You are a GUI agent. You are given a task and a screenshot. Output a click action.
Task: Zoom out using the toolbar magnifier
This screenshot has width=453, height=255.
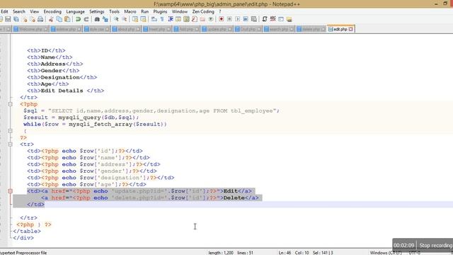[125, 19]
